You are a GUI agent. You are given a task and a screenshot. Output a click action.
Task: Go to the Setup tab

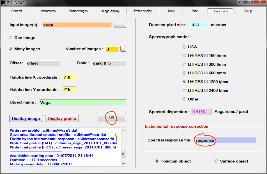(x=248, y=11)
